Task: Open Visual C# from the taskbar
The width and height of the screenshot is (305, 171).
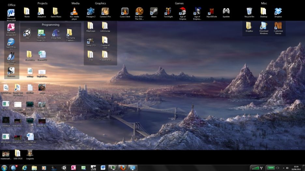Action: [x=83, y=168]
